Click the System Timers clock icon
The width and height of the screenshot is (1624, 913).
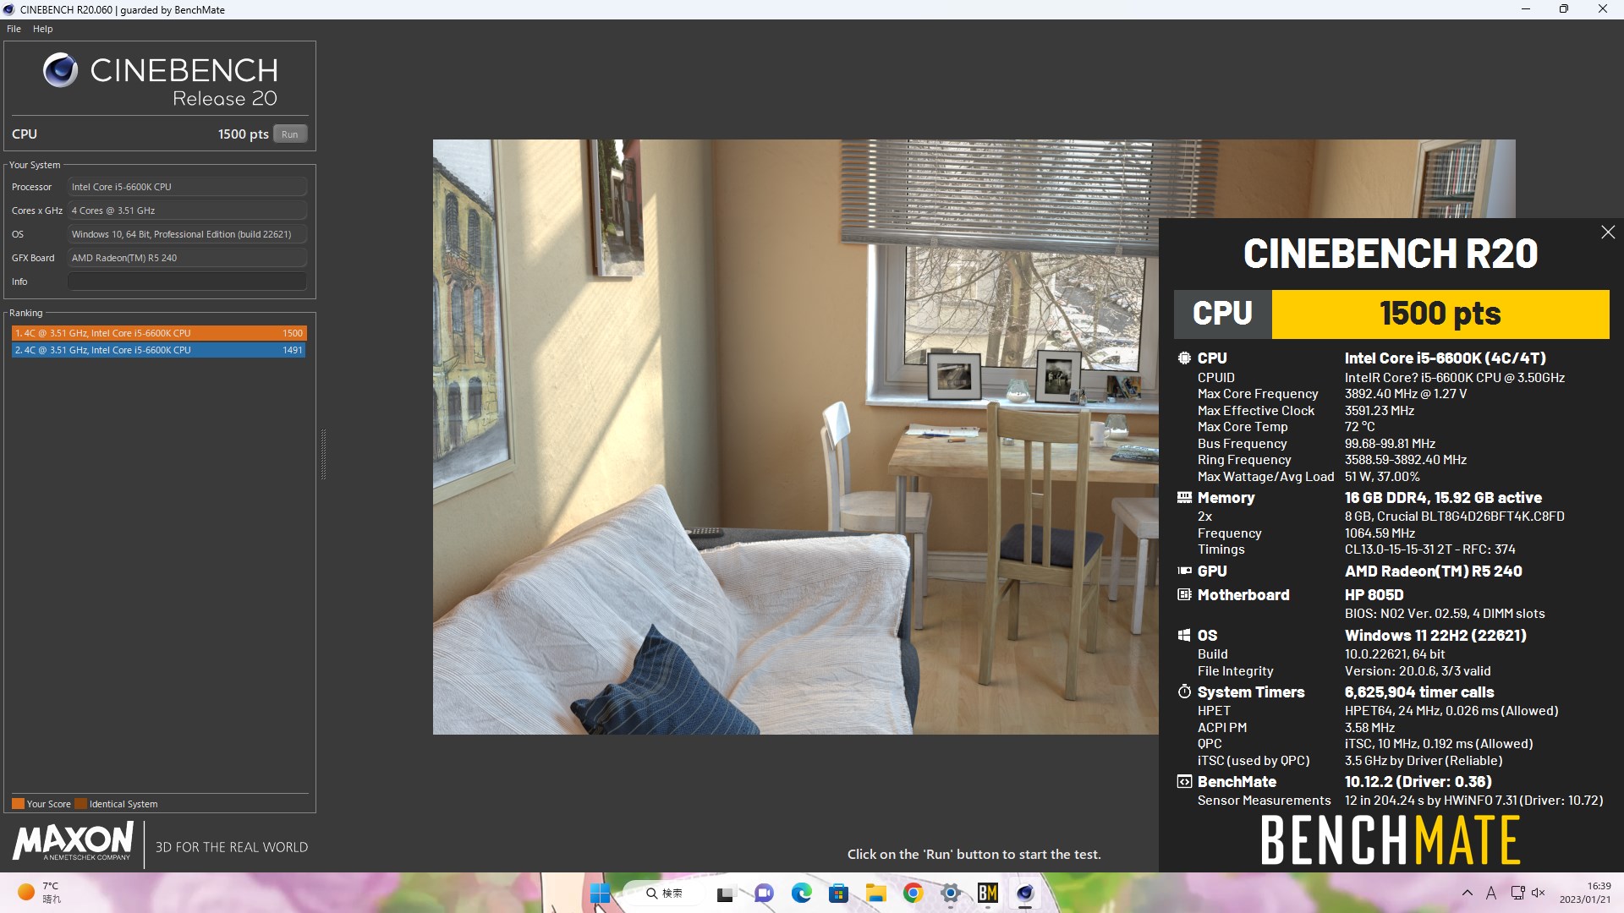[1184, 692]
